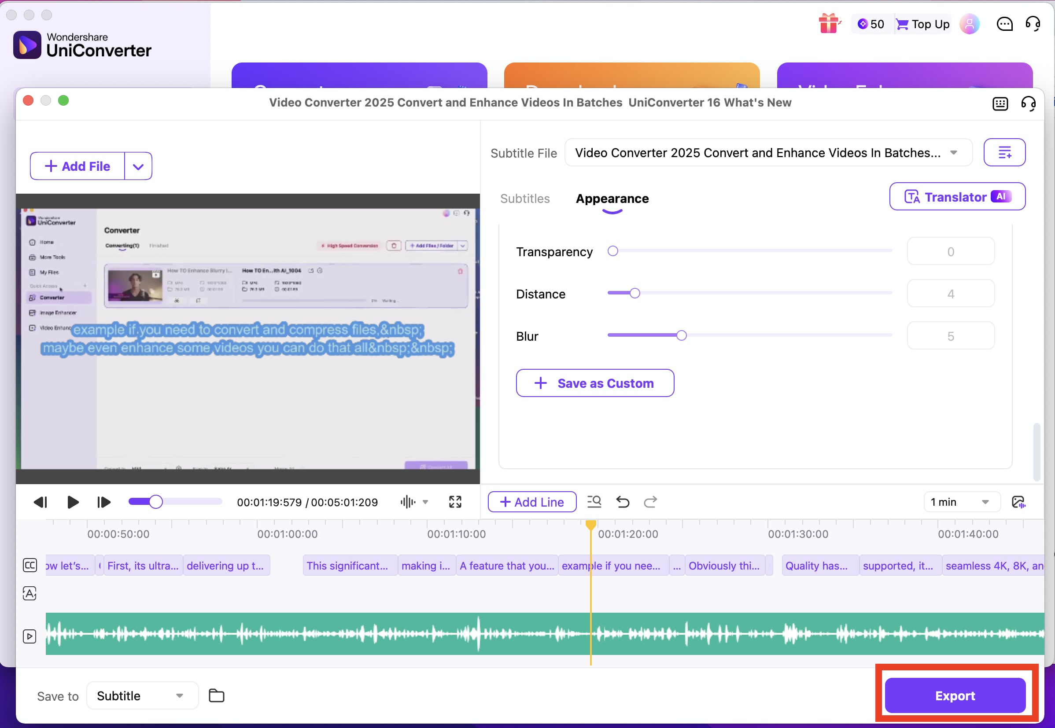Click the Export button

tap(955, 695)
